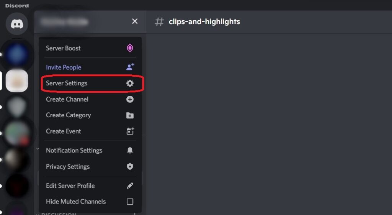Screen dimensions: 392x215
Task: Click the Edit Server Profile pencil icon
Action: pyautogui.click(x=130, y=186)
